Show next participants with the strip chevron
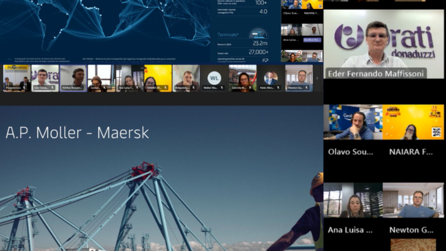The image size is (446, 251). click(317, 78)
